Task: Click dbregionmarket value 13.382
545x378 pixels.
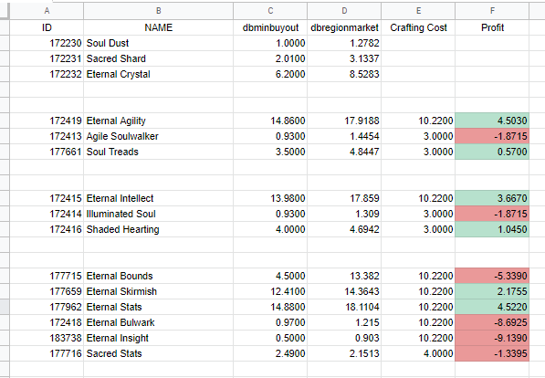Action: click(344, 276)
